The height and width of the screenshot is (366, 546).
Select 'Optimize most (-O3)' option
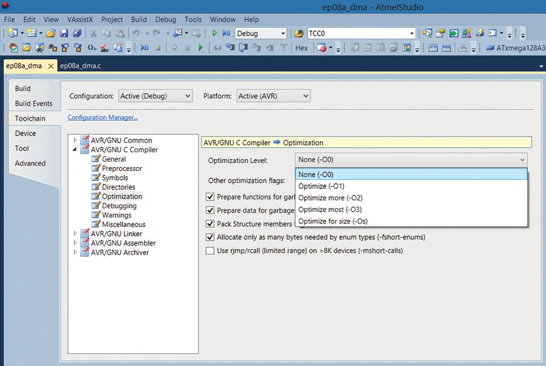click(411, 210)
